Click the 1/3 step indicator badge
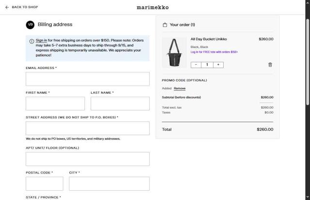 coord(30,25)
